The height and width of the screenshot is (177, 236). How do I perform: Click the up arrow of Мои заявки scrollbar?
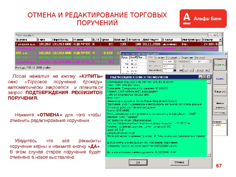tap(220, 40)
